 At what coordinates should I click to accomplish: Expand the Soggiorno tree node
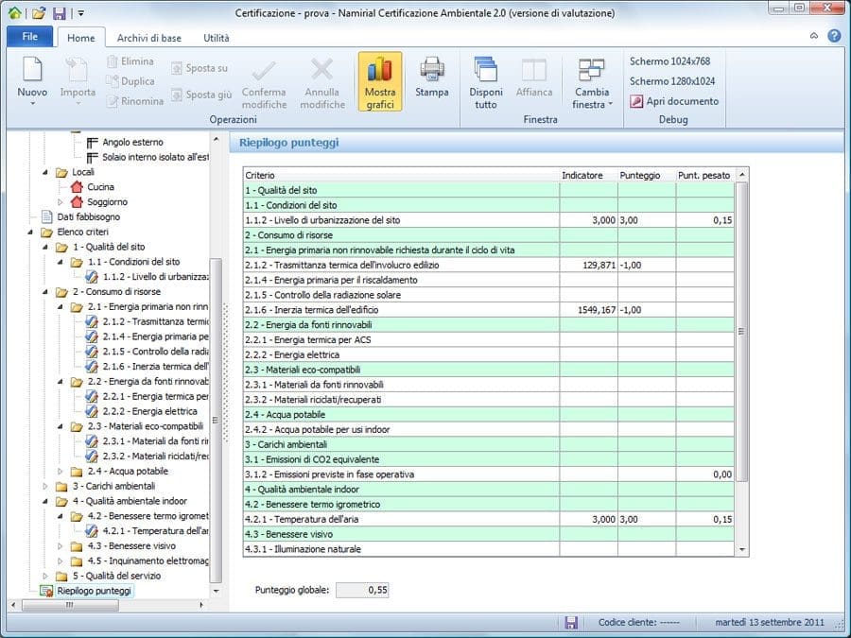(x=61, y=202)
